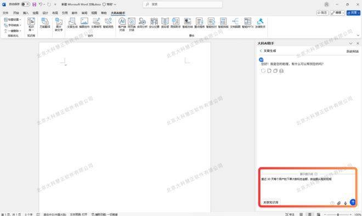Open the 智能润色 polishing tool
Screen dimensions: 362x216
point(108,23)
